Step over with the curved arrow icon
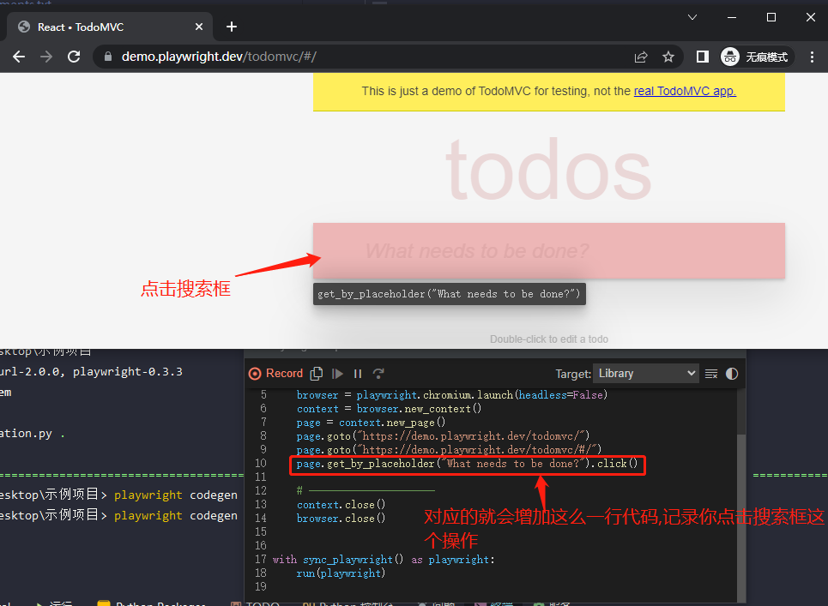 click(x=378, y=374)
